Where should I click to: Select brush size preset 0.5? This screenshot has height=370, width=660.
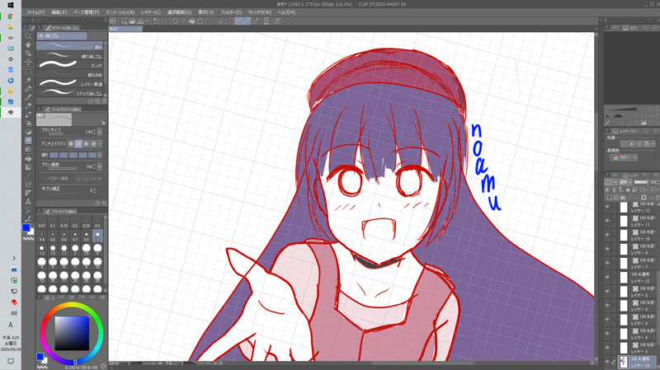point(53,237)
